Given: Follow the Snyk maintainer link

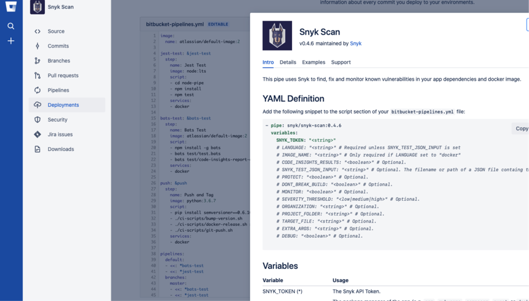Looking at the screenshot, I should pos(355,44).
